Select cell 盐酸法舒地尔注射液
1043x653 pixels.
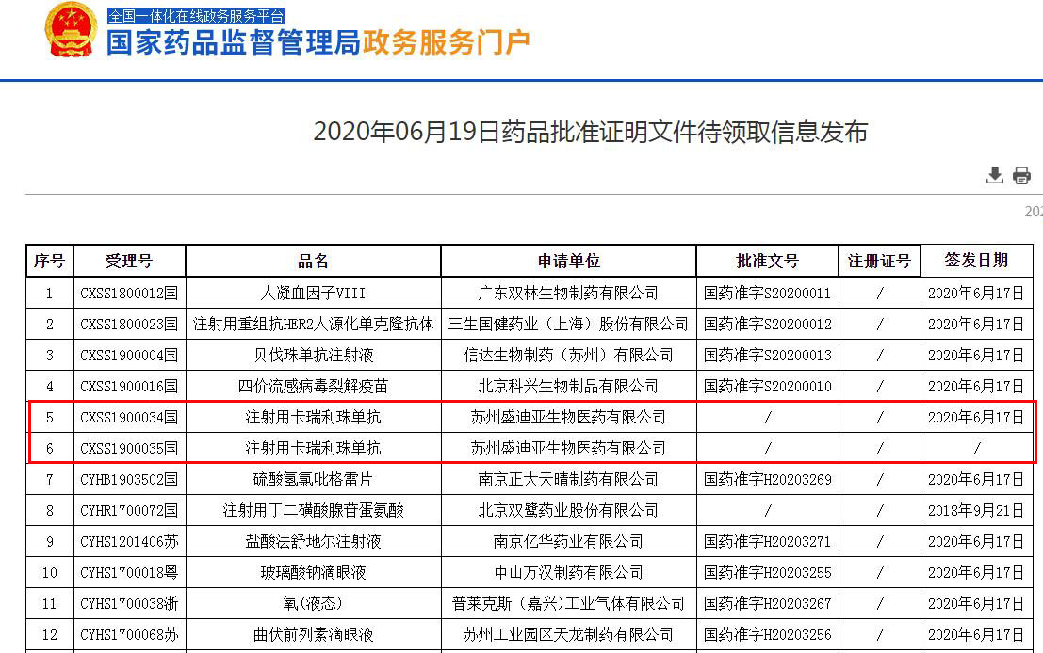pos(314,541)
